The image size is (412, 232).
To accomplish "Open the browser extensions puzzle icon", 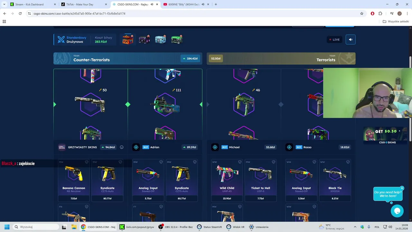I will click(x=380, y=14).
